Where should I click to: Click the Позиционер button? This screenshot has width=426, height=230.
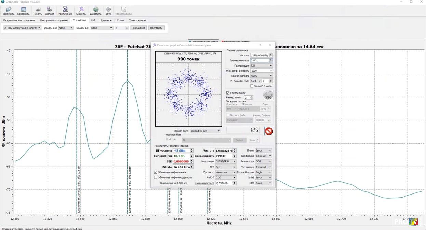pos(138,28)
